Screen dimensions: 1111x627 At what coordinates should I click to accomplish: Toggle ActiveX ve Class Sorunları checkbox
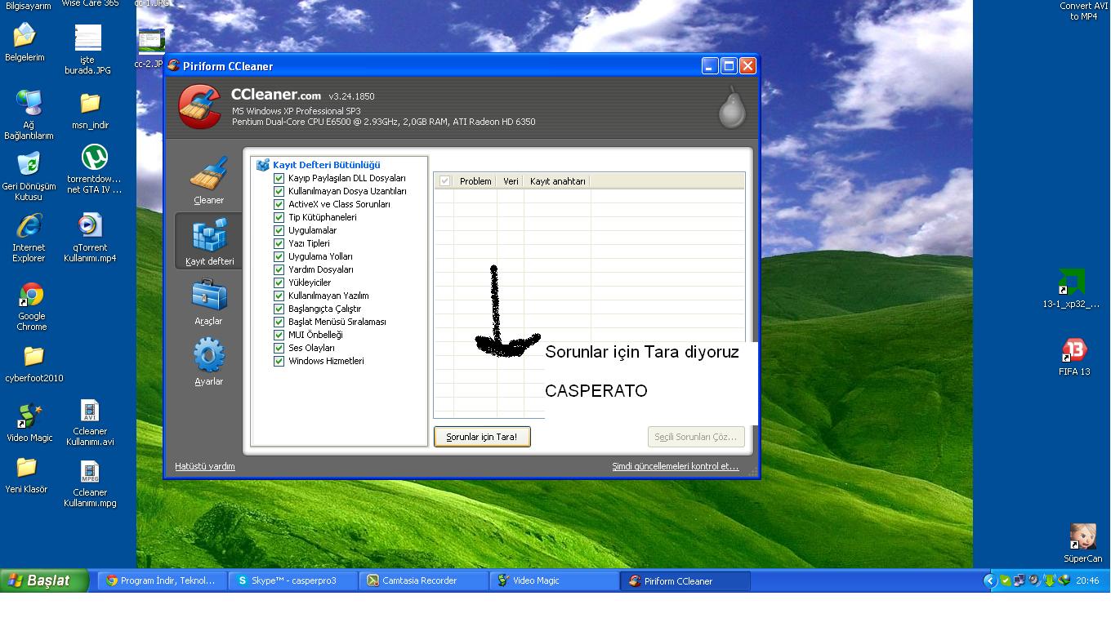pyautogui.click(x=279, y=204)
